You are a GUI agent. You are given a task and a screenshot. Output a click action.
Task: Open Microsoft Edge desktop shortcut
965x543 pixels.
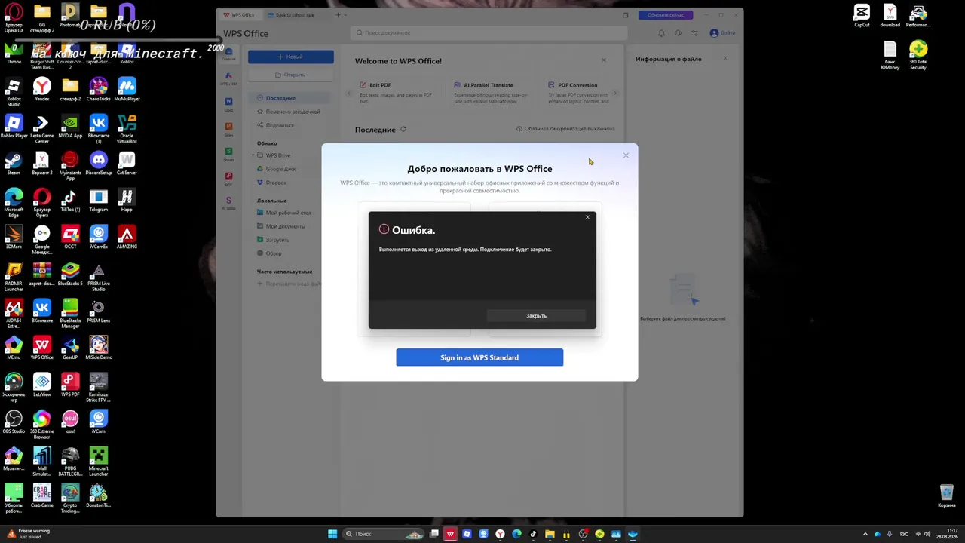[14, 201]
